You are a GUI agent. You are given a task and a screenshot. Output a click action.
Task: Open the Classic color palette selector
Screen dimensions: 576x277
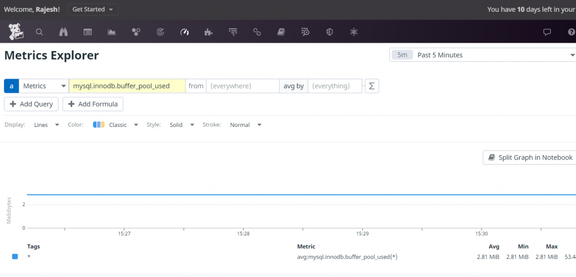pyautogui.click(x=116, y=125)
